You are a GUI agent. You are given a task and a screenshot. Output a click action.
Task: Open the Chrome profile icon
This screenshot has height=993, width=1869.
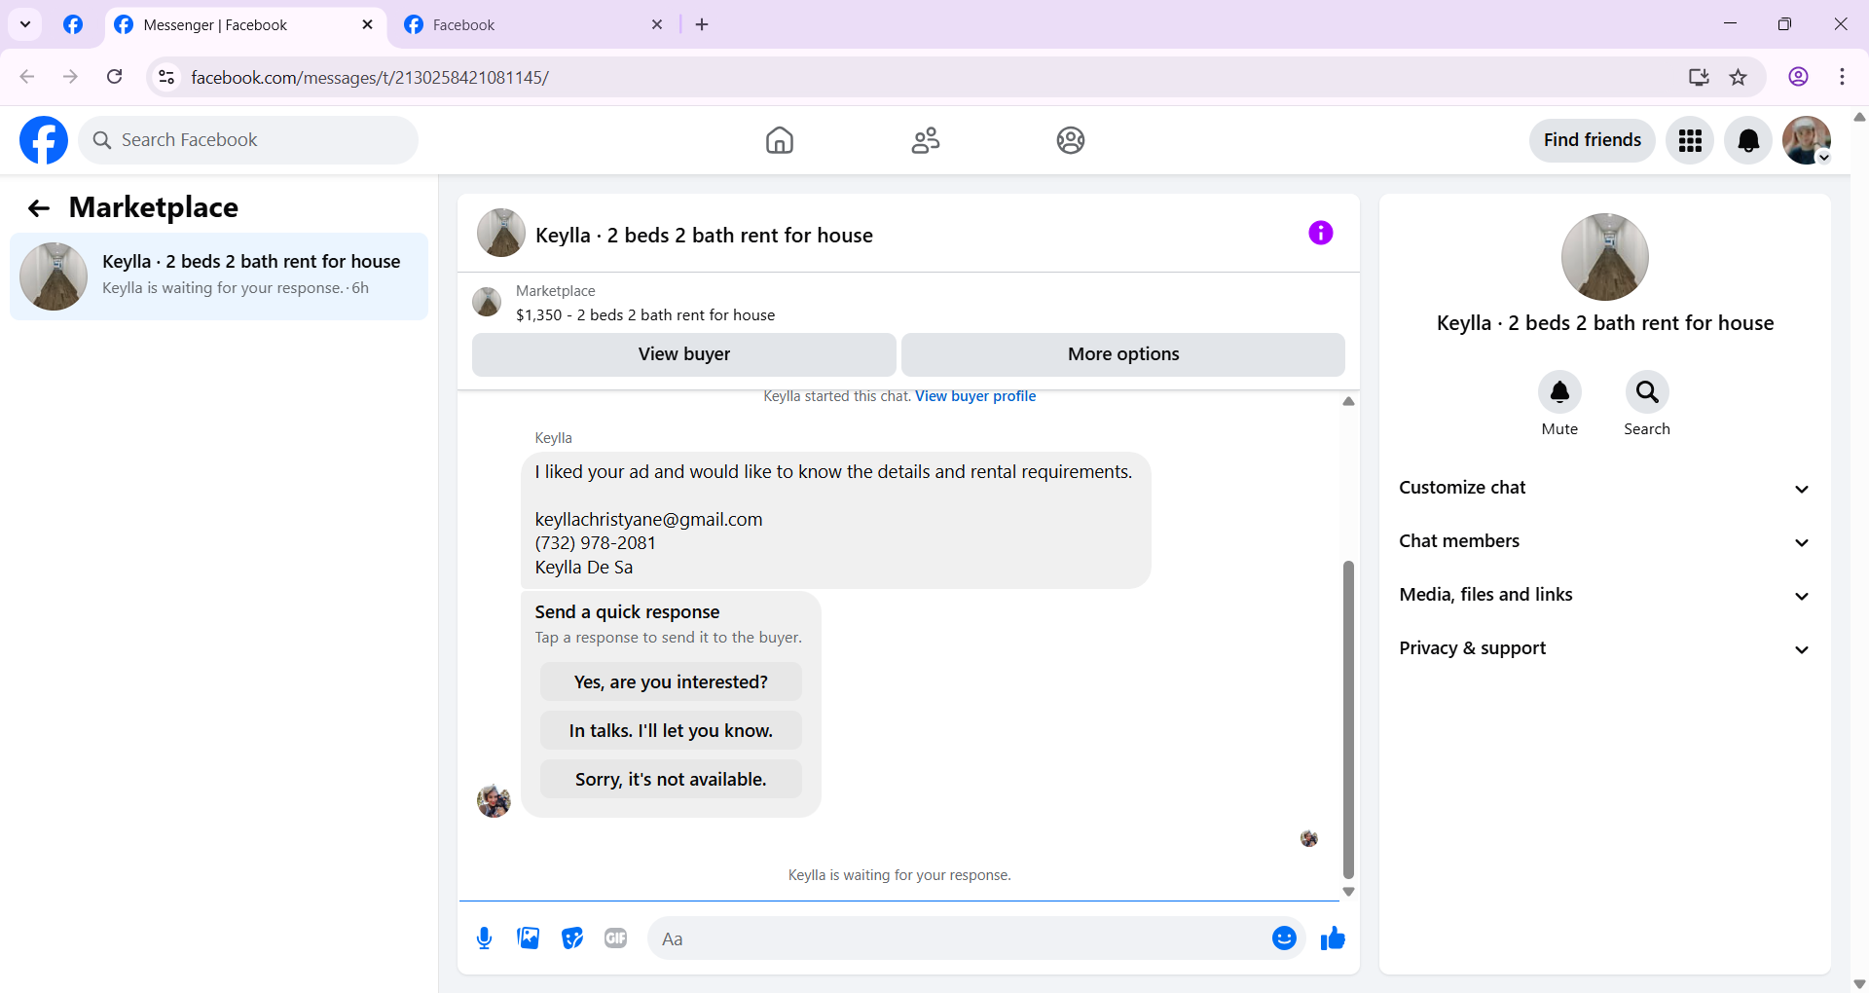click(x=1799, y=77)
